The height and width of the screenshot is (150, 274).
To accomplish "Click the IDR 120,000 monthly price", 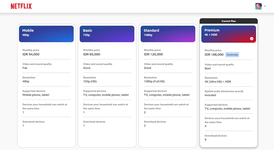I will 153,54.
